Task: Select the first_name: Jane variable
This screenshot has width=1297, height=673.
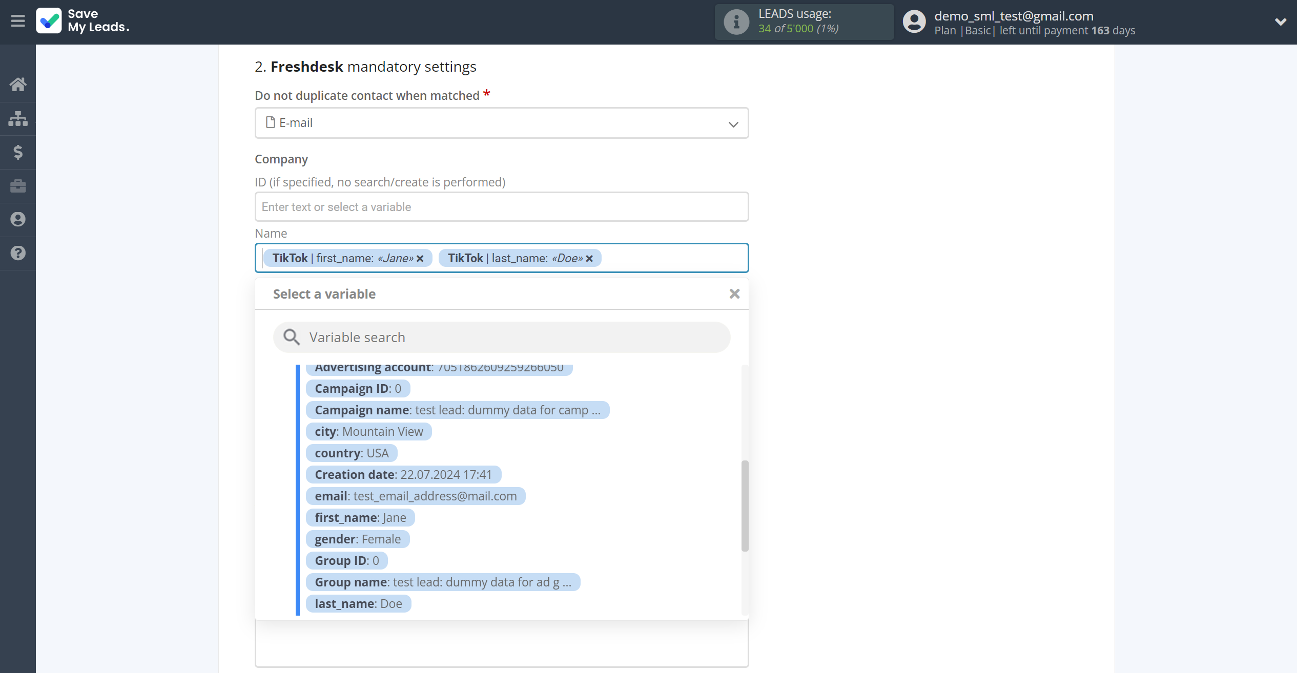Action: coord(360,518)
